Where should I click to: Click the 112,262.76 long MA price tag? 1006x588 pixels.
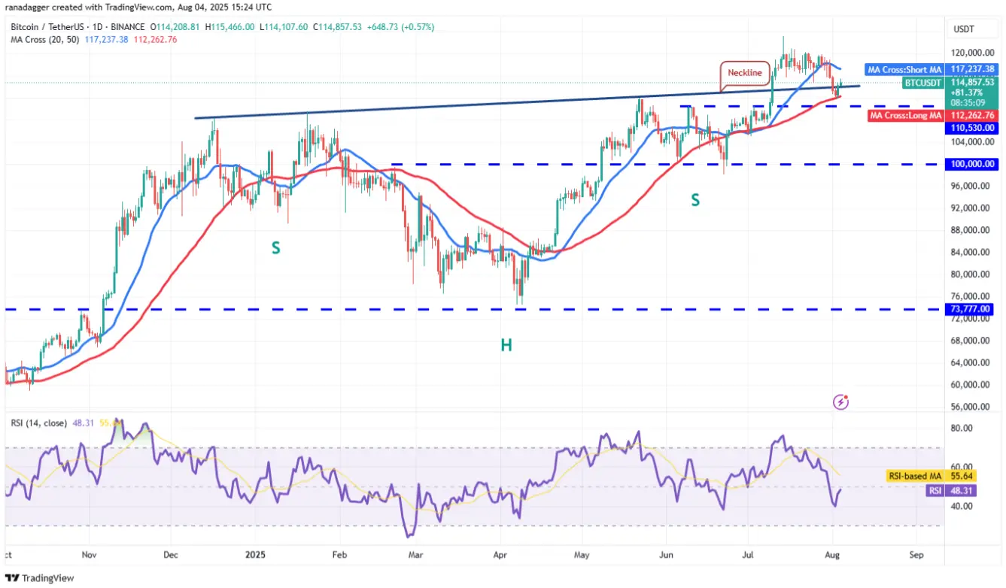[x=973, y=116]
